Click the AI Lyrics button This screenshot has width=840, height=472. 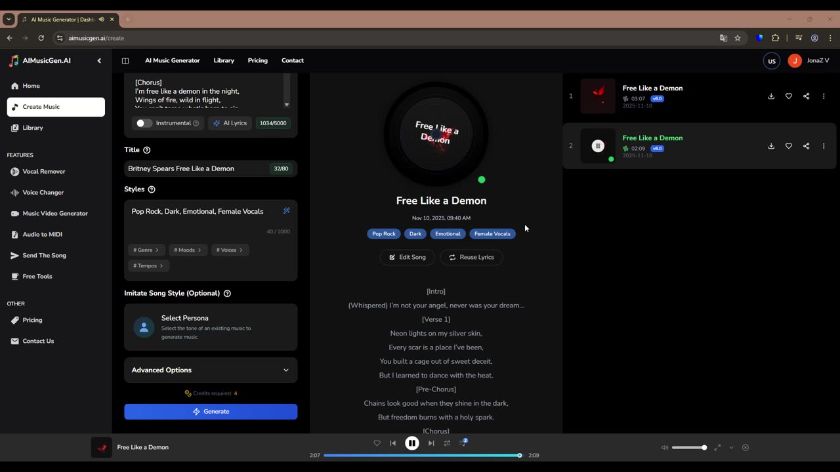click(x=230, y=123)
